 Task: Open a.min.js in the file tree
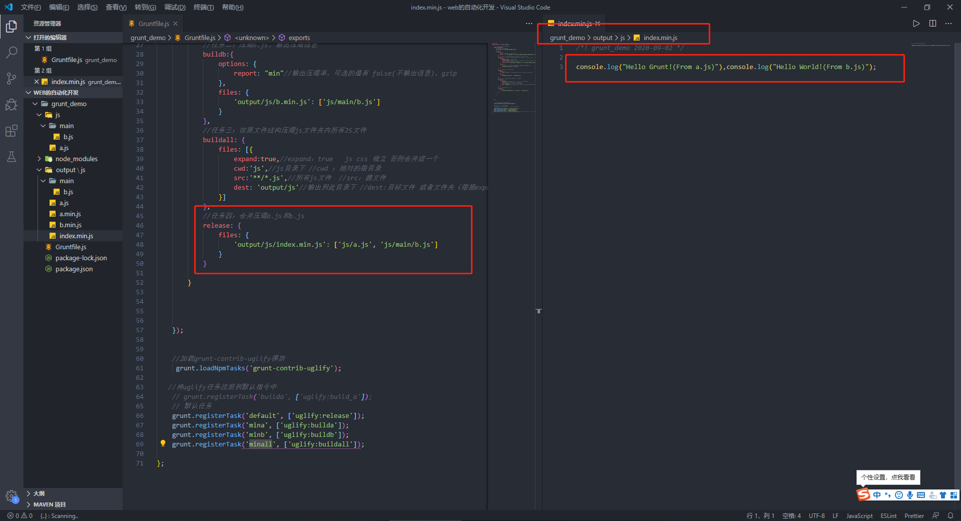coord(73,214)
